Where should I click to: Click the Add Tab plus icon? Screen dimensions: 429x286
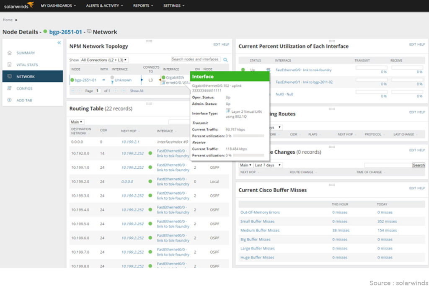[x=10, y=100]
